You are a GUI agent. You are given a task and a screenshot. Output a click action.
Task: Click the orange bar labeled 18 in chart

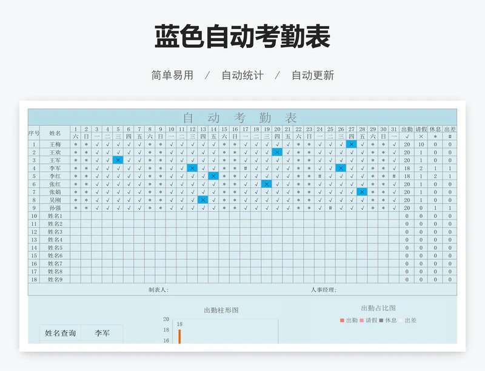pyautogui.click(x=179, y=337)
